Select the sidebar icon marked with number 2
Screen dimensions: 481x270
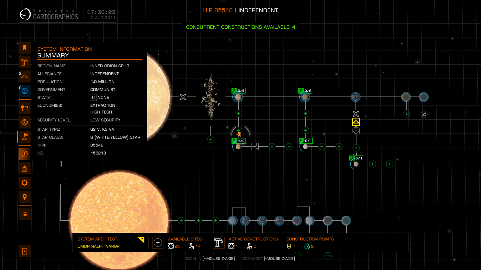pyautogui.click(x=25, y=76)
